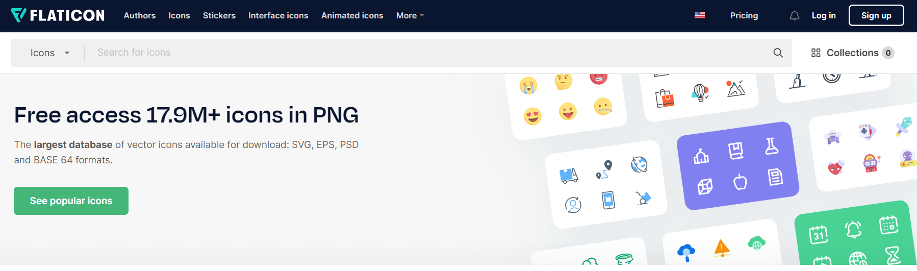Viewport: 917px width, 271px height.
Task: Select the user refresh circle icon
Action: coord(573,205)
